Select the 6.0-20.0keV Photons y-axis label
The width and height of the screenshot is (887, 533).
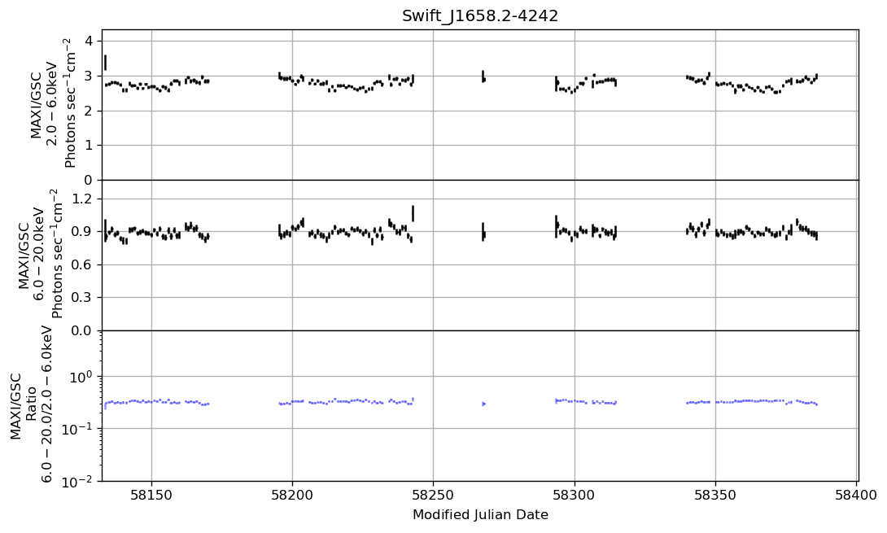pyautogui.click(x=40, y=254)
